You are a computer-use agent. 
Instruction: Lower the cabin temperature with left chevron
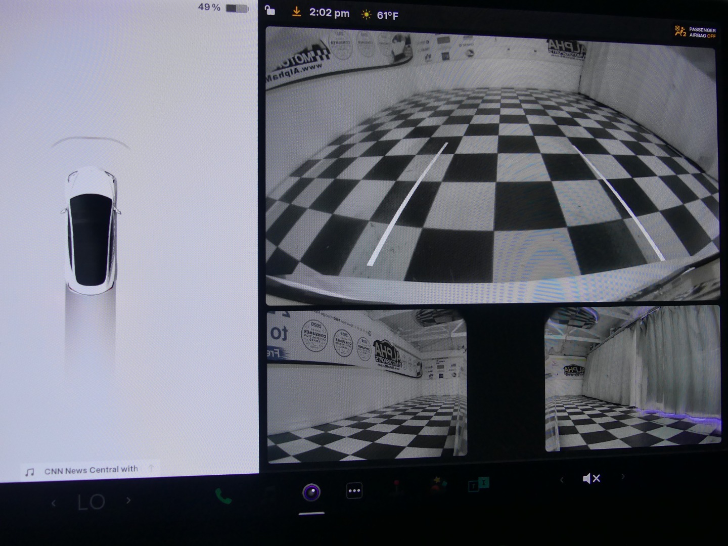[54, 503]
